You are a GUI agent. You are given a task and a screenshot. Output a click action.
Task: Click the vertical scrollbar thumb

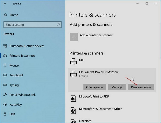pyautogui.click(x=160, y=40)
